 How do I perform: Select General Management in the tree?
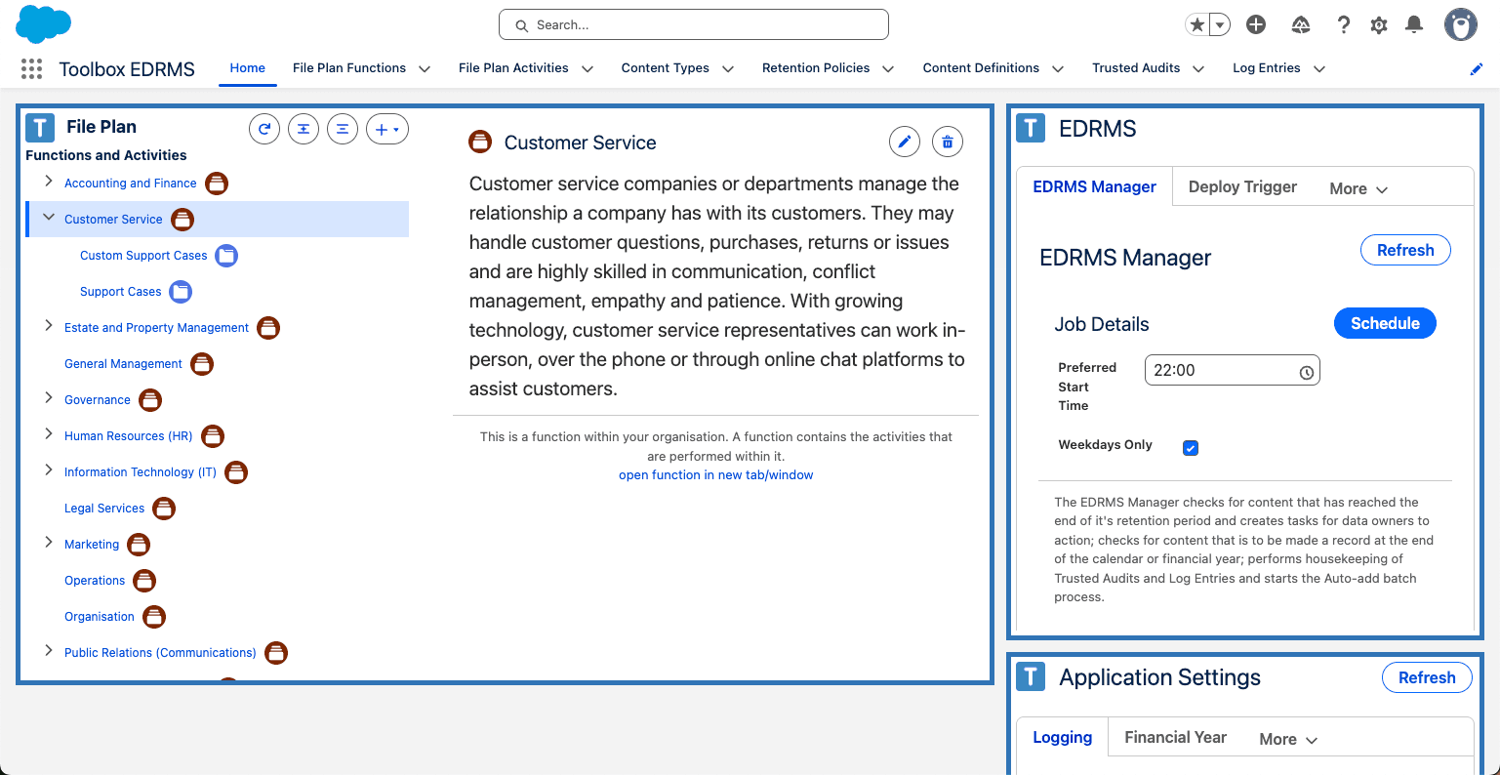(x=123, y=364)
